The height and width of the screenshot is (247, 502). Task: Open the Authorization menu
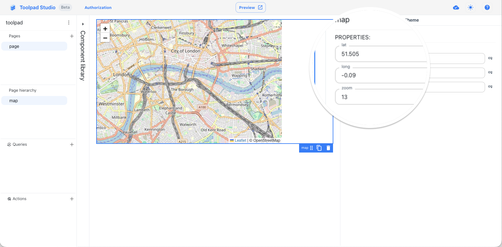(98, 8)
